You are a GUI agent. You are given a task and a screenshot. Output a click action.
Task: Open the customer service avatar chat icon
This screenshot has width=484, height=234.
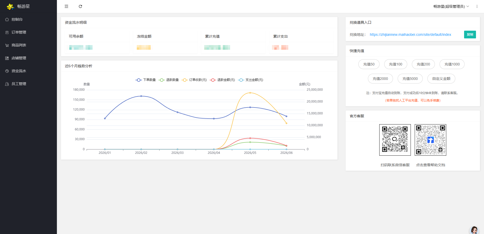474,230
